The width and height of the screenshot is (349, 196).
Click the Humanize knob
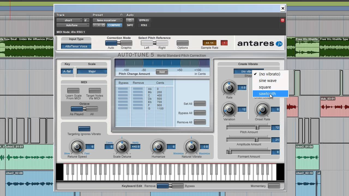tap(158, 147)
